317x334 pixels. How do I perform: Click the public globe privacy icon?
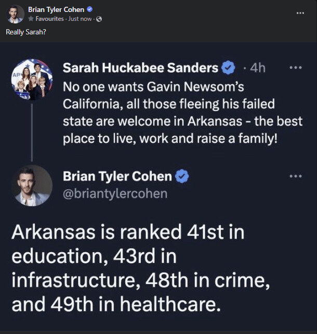99,19
